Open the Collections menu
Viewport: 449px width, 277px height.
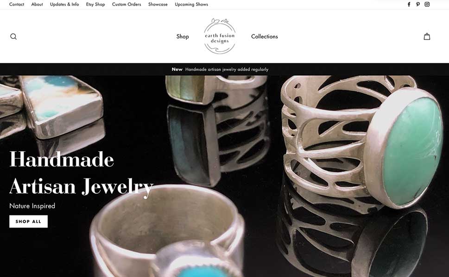point(264,37)
